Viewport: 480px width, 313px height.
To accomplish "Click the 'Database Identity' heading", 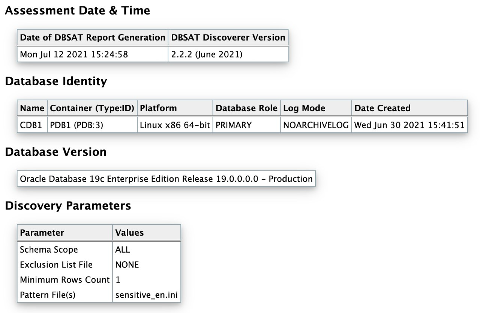I will pos(56,81).
